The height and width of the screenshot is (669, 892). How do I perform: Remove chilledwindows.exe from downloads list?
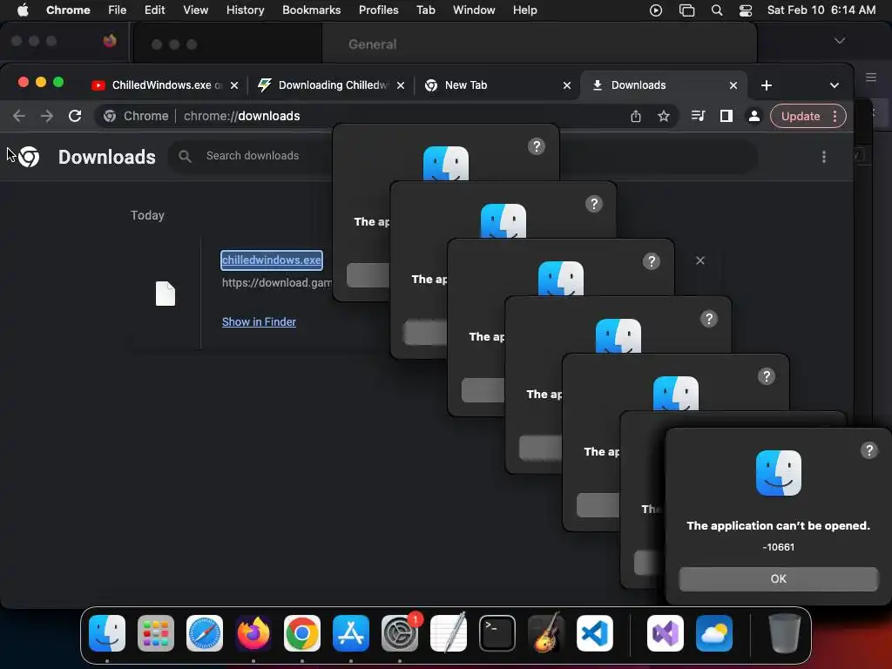pyautogui.click(x=700, y=260)
